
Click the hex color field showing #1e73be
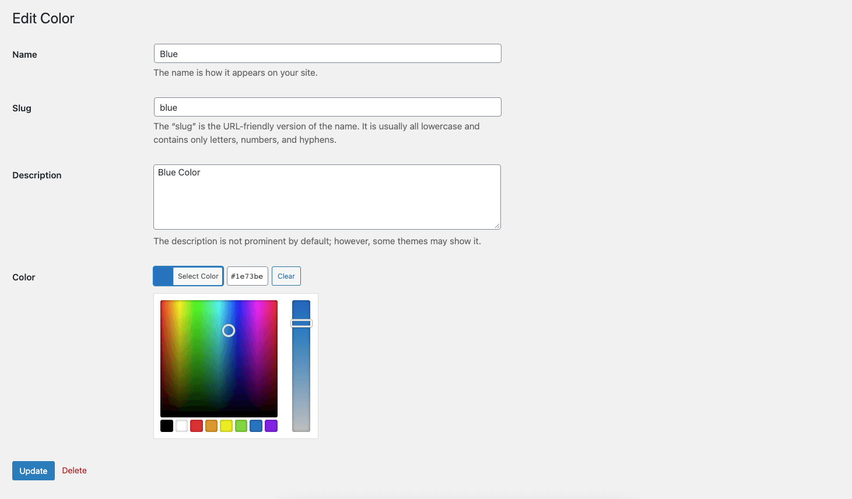pos(247,276)
